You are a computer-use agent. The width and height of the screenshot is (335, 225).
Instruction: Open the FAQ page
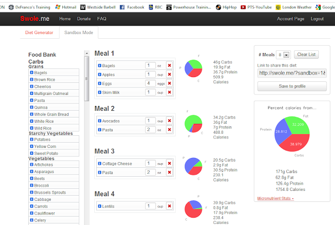click(102, 19)
